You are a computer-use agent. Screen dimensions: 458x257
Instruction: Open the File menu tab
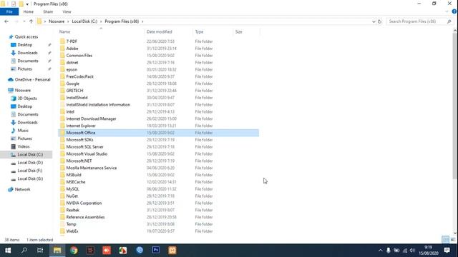[x=9, y=11]
